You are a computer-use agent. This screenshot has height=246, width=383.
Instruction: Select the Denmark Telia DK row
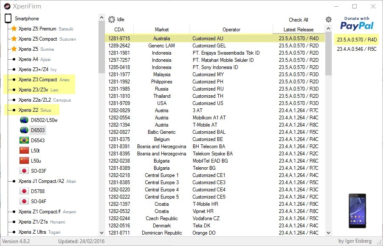point(215,226)
